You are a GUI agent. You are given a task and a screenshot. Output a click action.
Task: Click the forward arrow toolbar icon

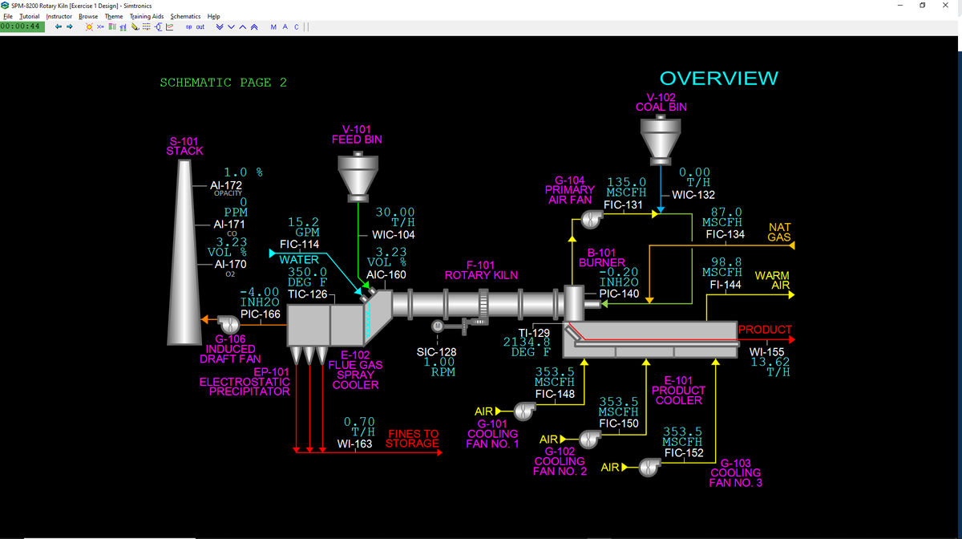pyautogui.click(x=70, y=26)
